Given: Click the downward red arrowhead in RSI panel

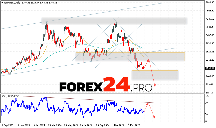Looking at the screenshot, I should tap(154, 118).
